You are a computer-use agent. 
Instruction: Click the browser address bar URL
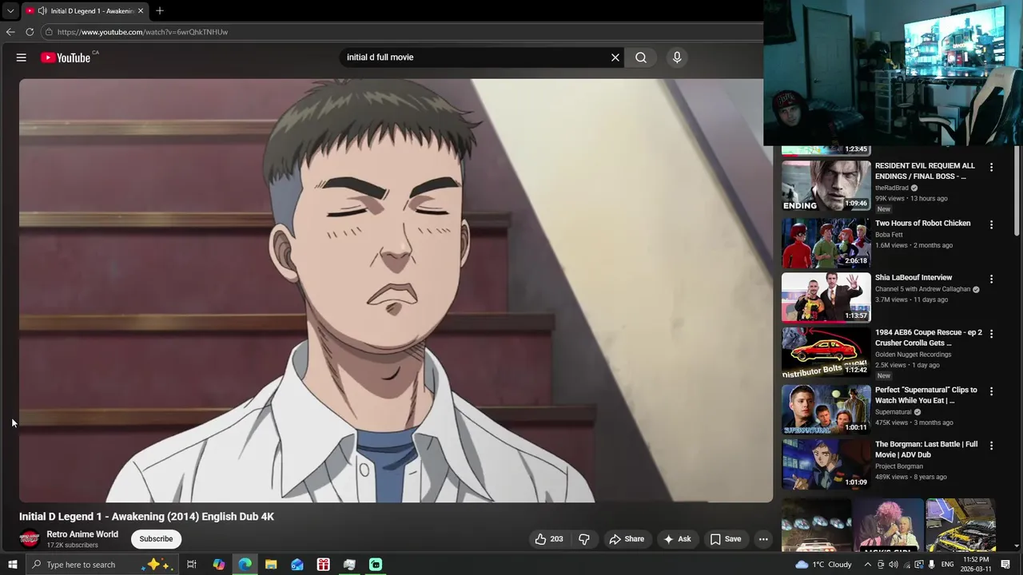pyautogui.click(x=142, y=32)
